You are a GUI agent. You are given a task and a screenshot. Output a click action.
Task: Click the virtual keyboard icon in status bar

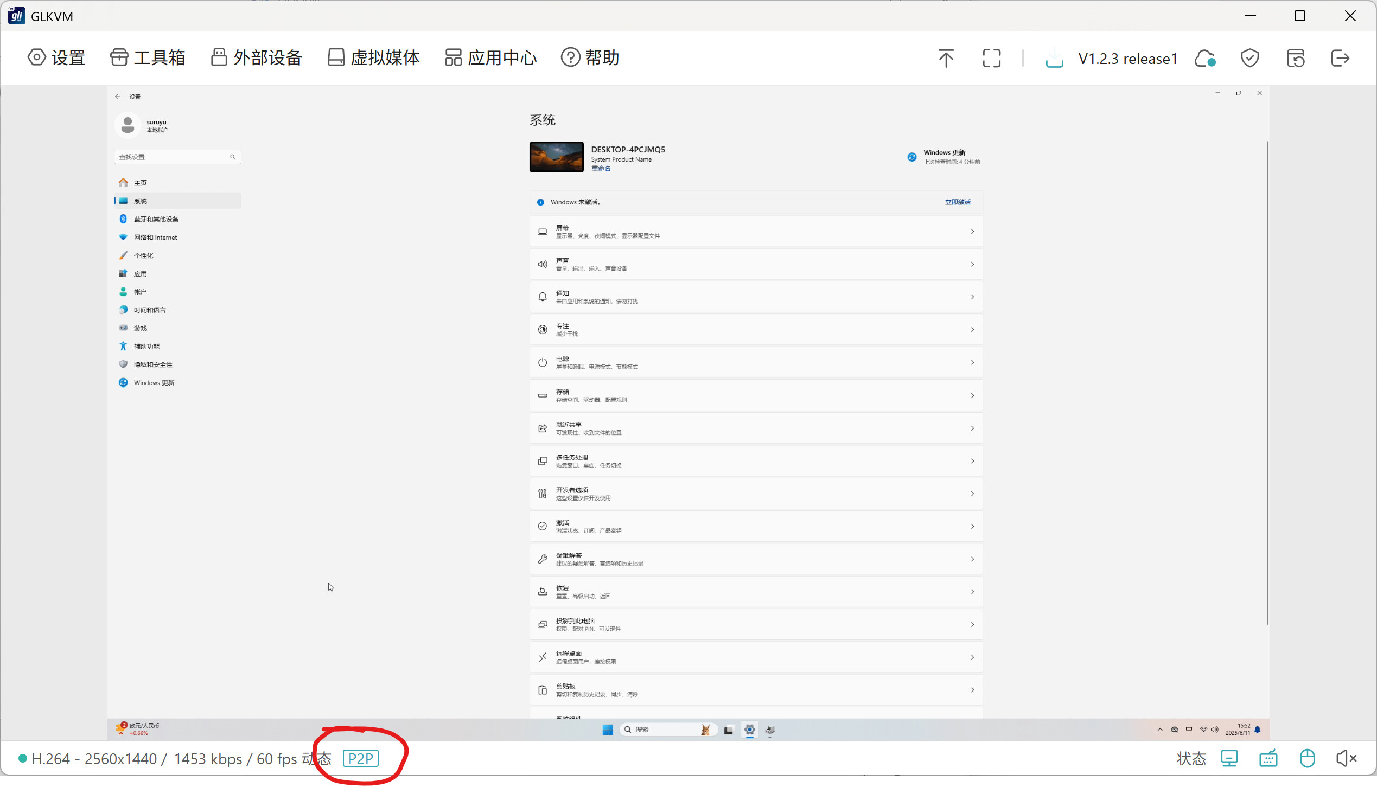1268,758
